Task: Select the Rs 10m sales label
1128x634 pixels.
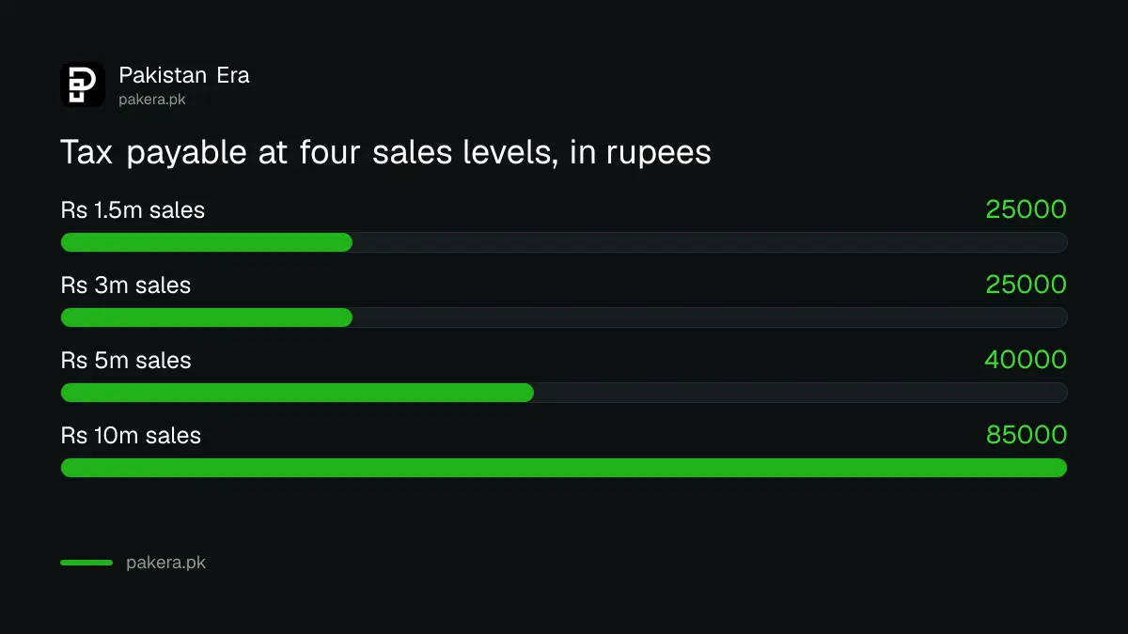Action: (131, 436)
